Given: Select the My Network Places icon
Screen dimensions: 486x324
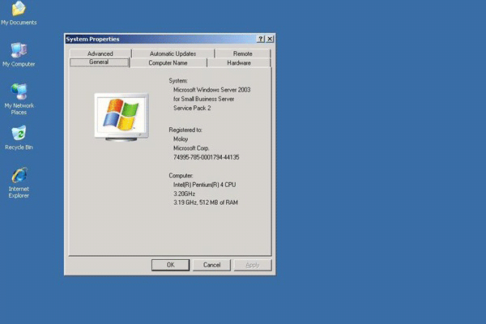Looking at the screenshot, I should 19,99.
